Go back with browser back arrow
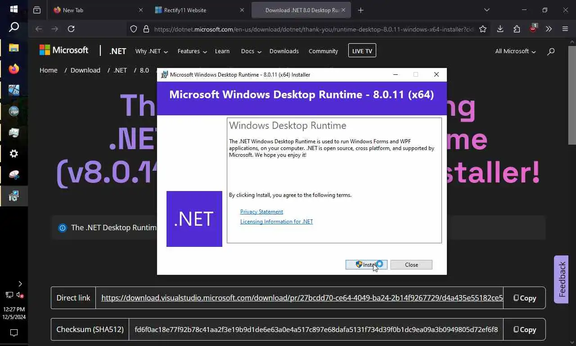576x346 pixels. click(39, 29)
